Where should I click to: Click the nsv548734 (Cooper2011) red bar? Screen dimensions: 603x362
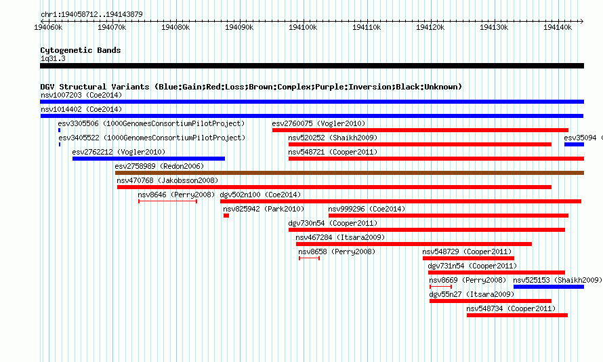(517, 315)
